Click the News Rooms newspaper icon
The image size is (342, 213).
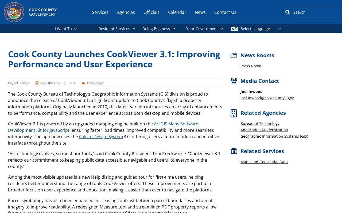(x=234, y=55)
